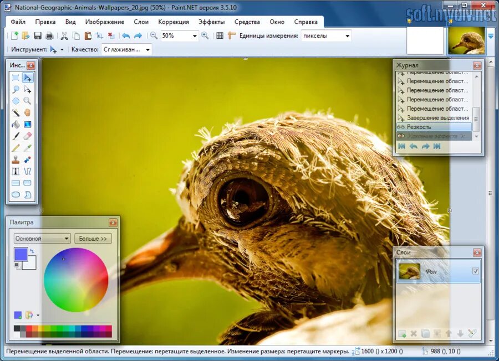Rewind history to first step
499x361 pixels.
pyautogui.click(x=401, y=146)
